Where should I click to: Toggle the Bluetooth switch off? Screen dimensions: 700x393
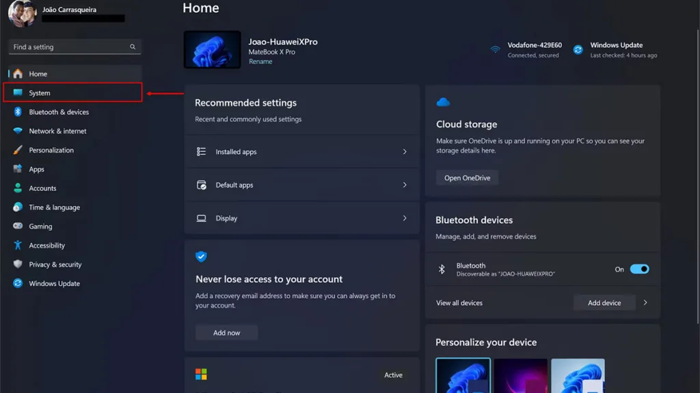pyautogui.click(x=639, y=269)
